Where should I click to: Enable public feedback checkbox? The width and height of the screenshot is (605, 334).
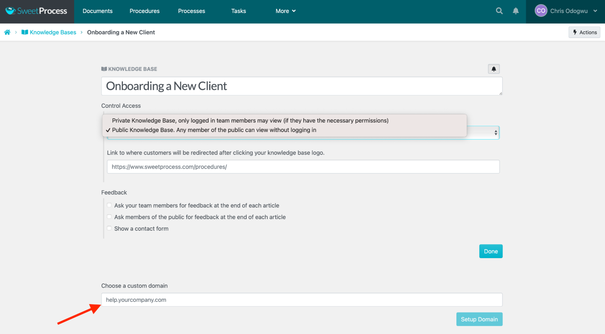coord(109,217)
